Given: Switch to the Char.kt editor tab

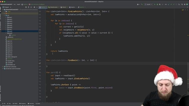Looking at the screenshot, I should pos(63,7).
